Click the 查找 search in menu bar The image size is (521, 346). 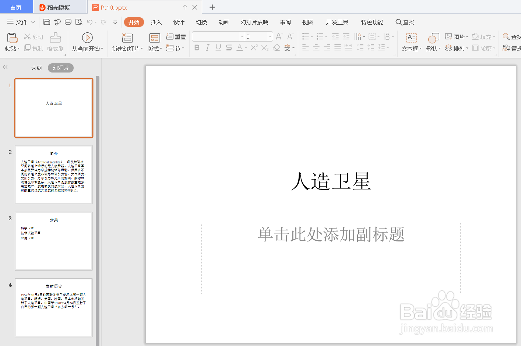pos(405,22)
